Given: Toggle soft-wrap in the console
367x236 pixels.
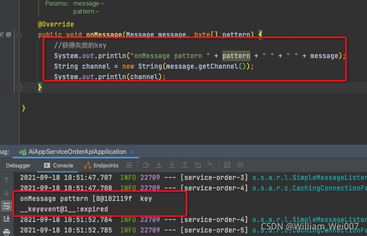Looking at the screenshot, I should click(7, 206).
